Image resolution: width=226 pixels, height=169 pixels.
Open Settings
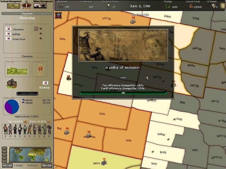[x=32, y=165]
